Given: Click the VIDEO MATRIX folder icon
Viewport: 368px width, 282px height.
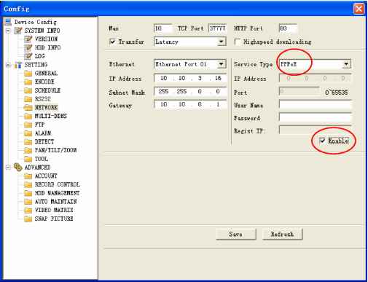Looking at the screenshot, I should [28, 210].
